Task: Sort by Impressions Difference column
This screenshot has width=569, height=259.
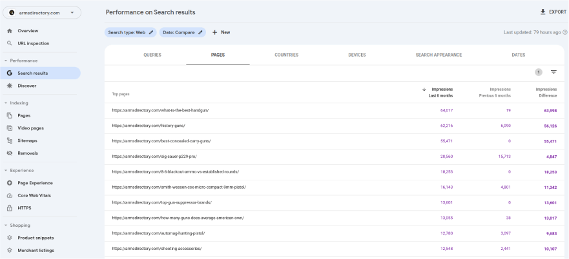Action: pyautogui.click(x=546, y=92)
